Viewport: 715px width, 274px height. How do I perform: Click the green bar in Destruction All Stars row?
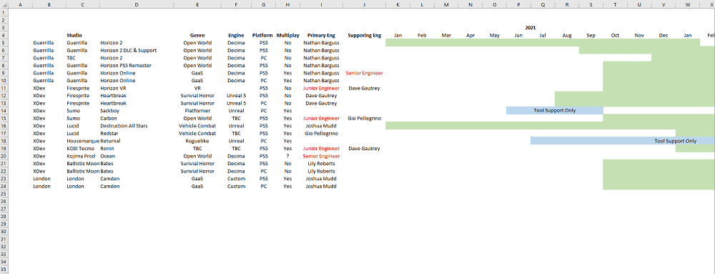point(550,125)
